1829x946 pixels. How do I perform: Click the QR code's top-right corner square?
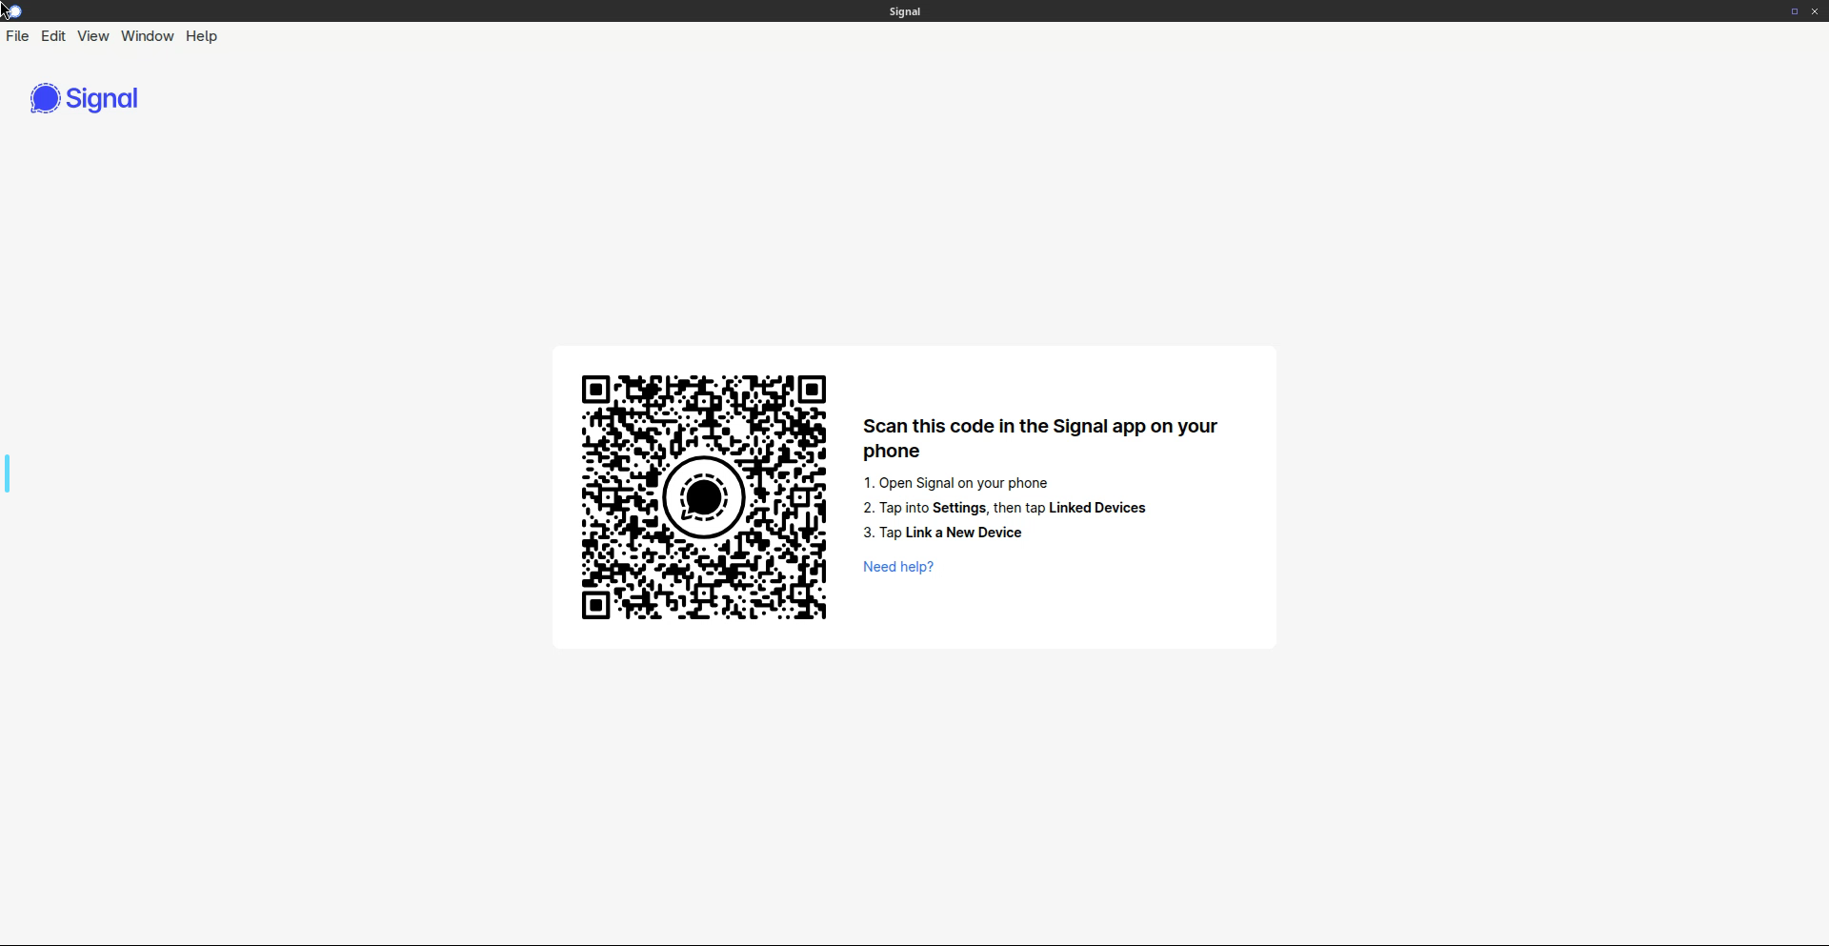(x=812, y=390)
